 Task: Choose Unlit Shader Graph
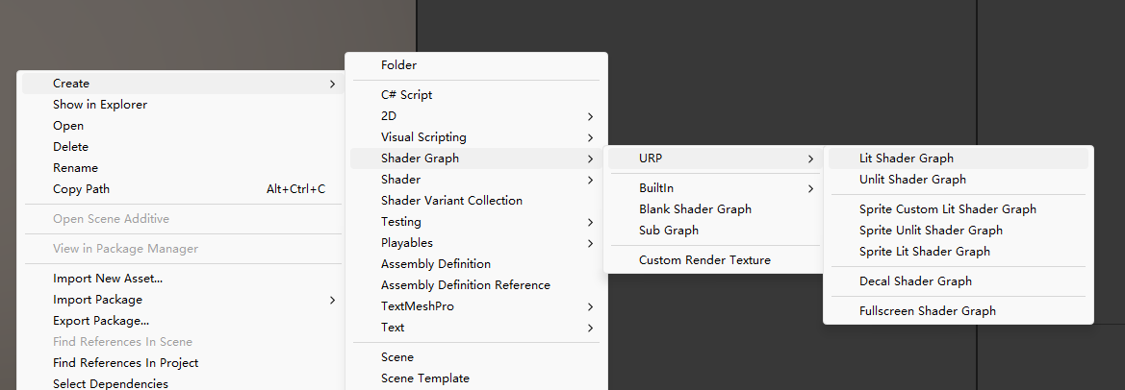pyautogui.click(x=911, y=180)
